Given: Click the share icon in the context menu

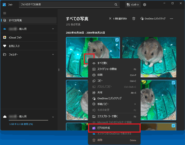Looking at the screenshot, I should coord(94,93).
